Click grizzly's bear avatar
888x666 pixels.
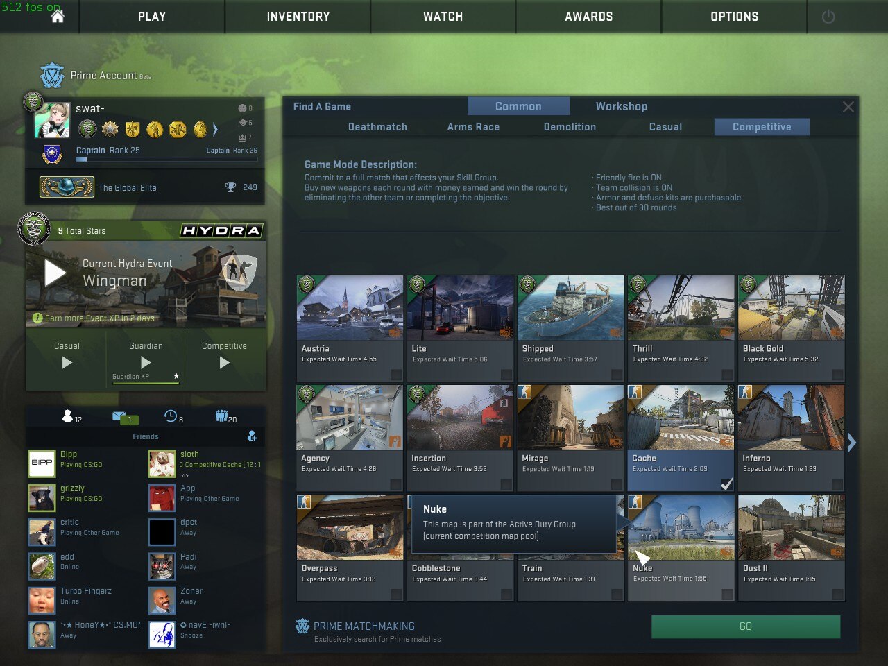click(42, 497)
